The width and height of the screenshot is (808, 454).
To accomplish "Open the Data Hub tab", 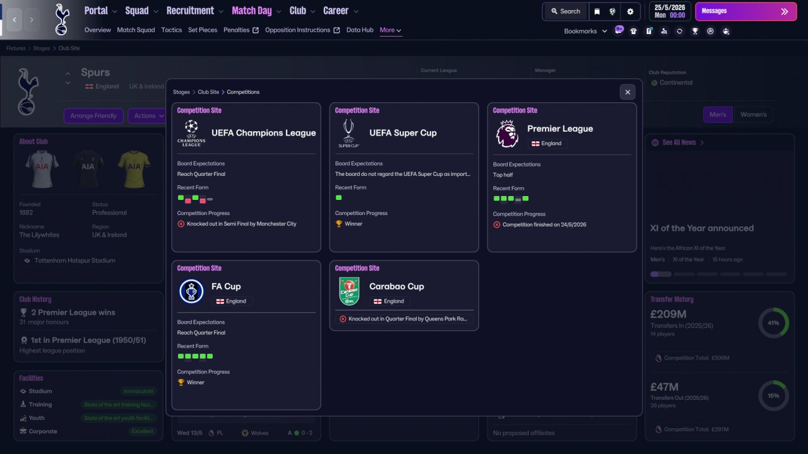I will pos(360,30).
